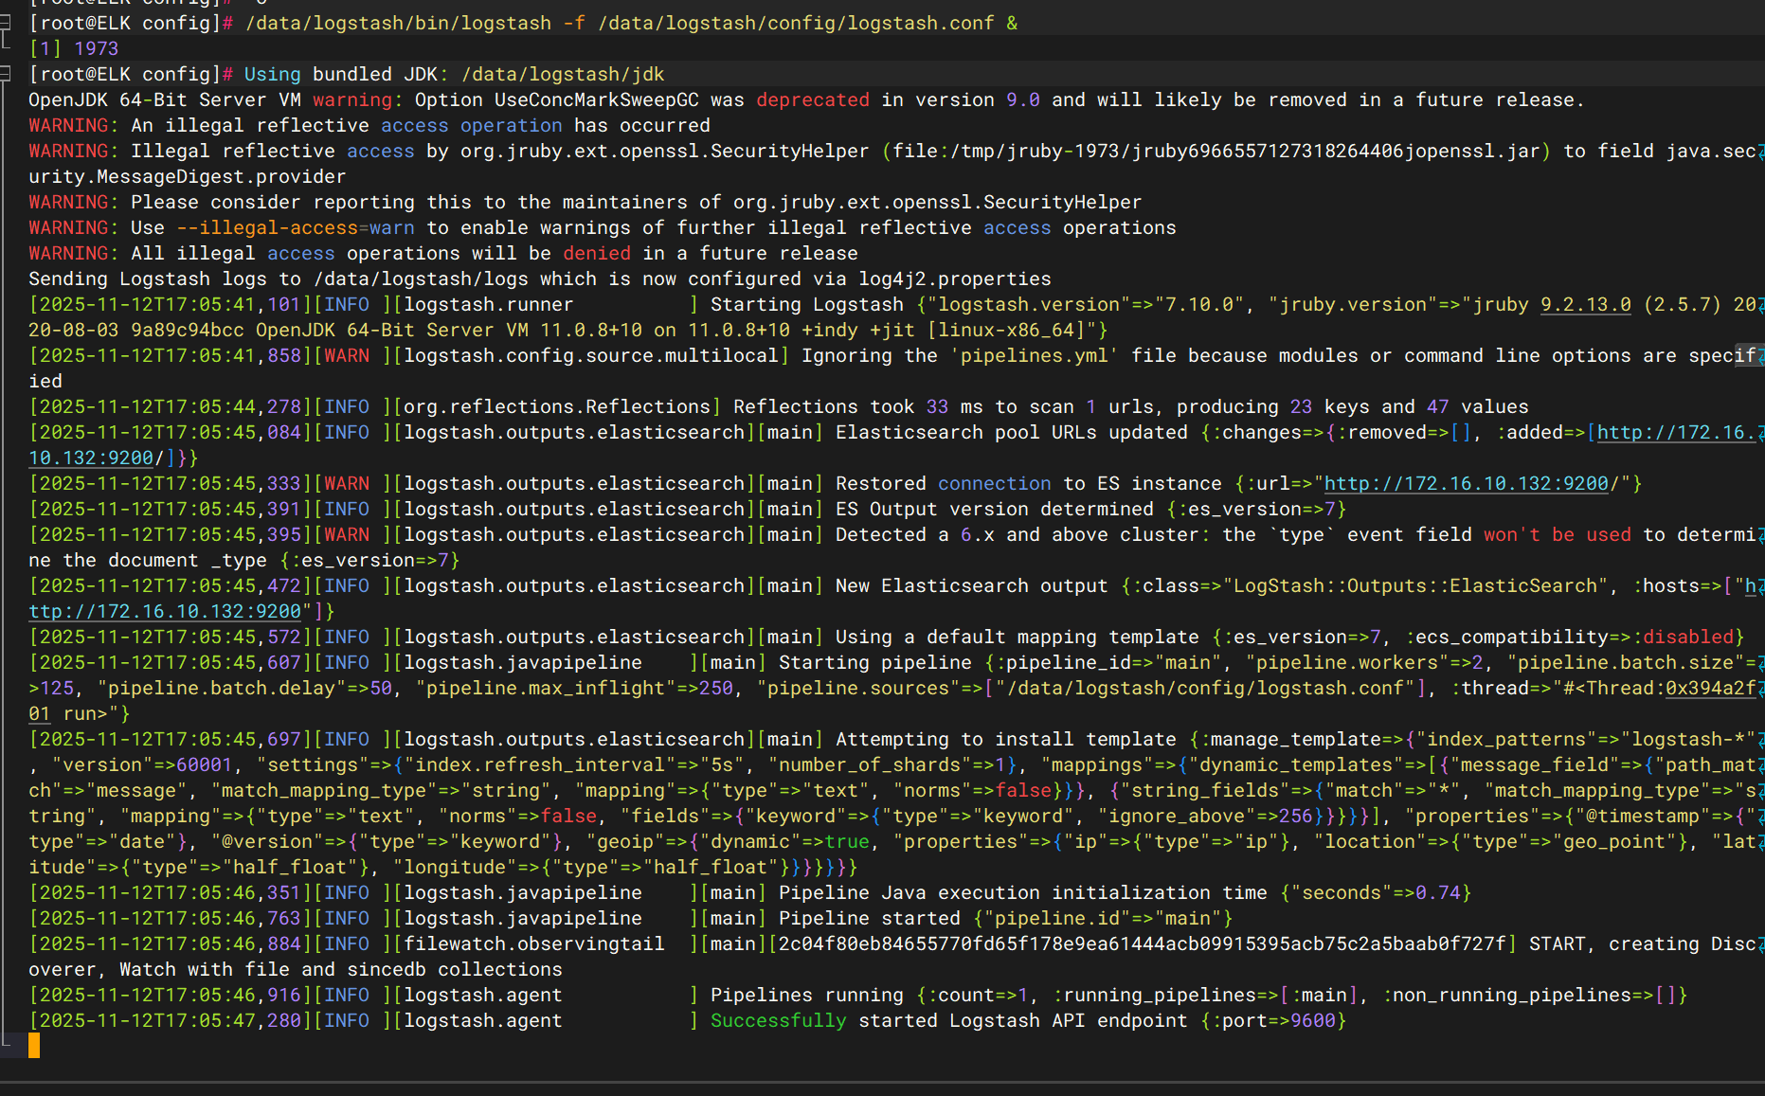Click the background job number 1973
Screen dimensions: 1765x1096
(x=96, y=48)
